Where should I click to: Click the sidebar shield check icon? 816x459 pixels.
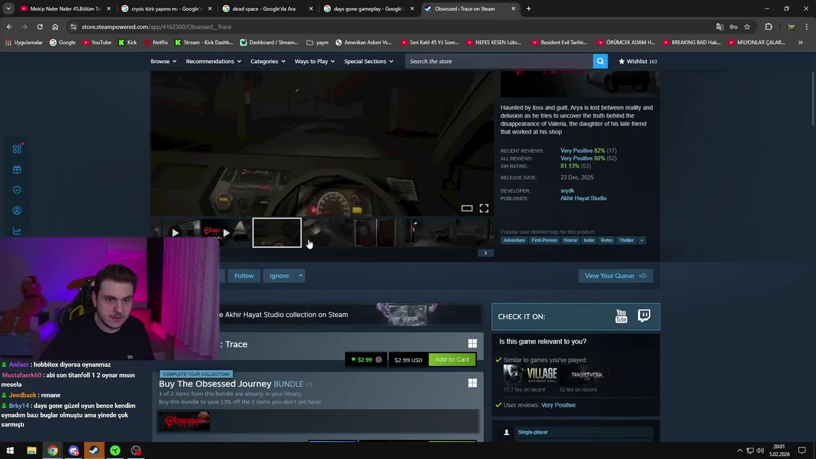coord(17,190)
